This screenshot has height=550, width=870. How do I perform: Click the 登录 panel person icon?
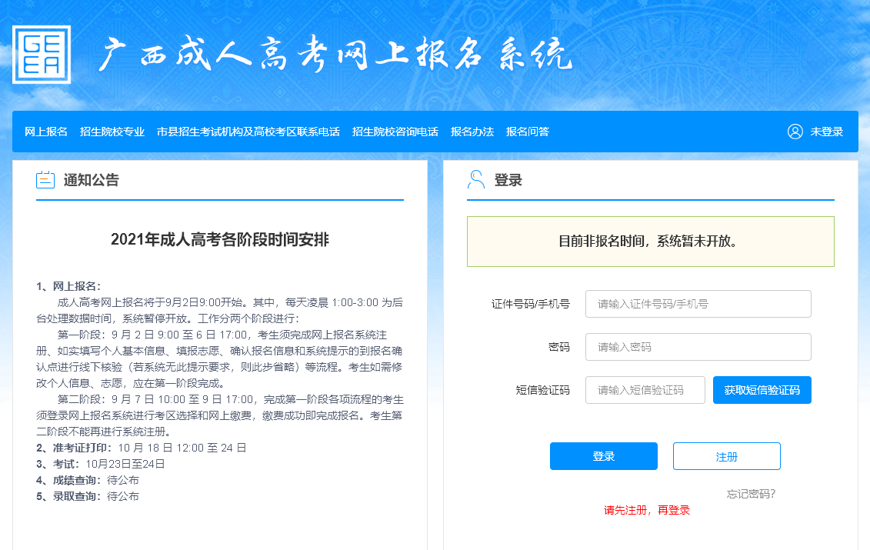(478, 178)
